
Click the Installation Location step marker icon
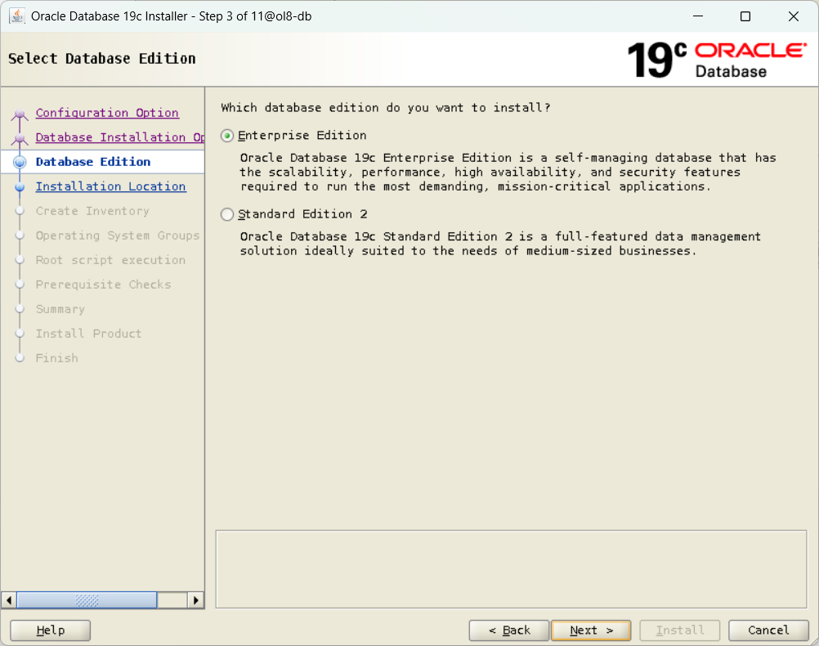tap(20, 186)
